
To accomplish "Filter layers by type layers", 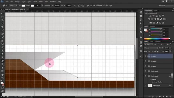I will pyautogui.click(x=161, y=44).
